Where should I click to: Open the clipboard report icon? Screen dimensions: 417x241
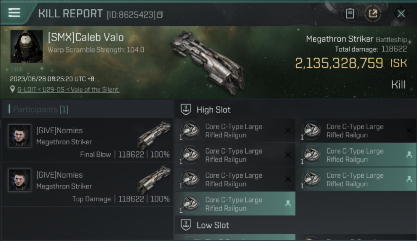click(x=350, y=14)
